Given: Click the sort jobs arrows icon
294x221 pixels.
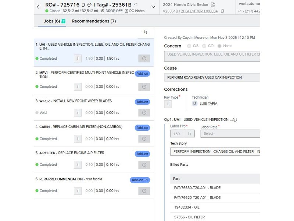Looking at the screenshot, I should pos(145,32).
